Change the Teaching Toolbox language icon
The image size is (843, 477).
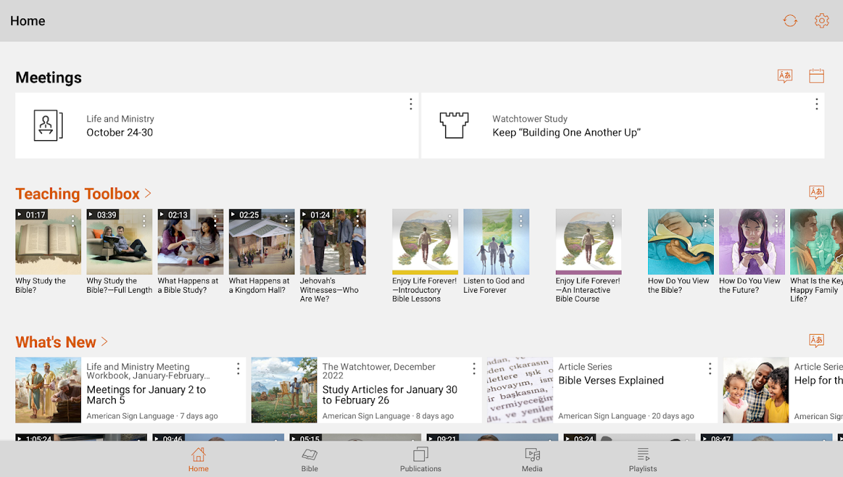click(x=816, y=193)
